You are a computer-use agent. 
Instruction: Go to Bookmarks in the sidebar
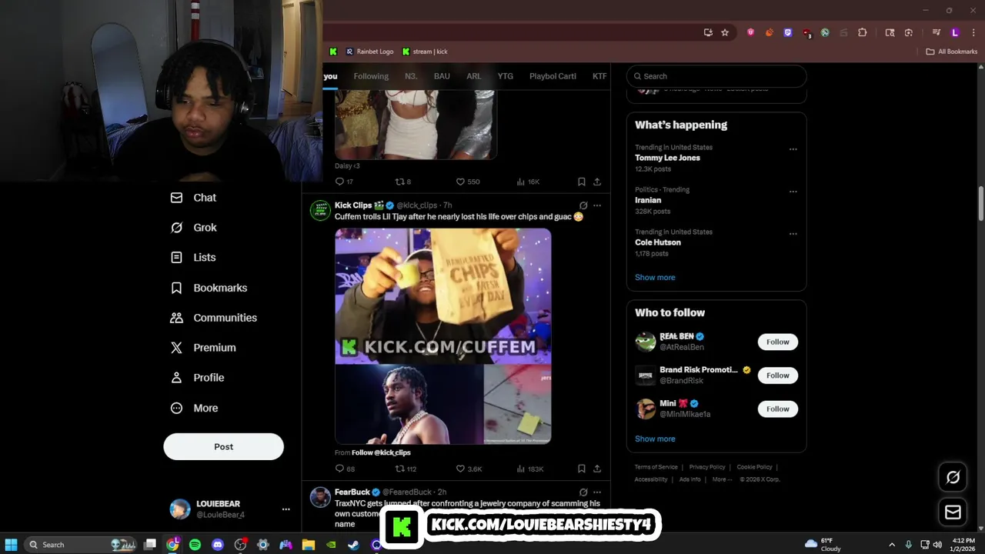209,288
